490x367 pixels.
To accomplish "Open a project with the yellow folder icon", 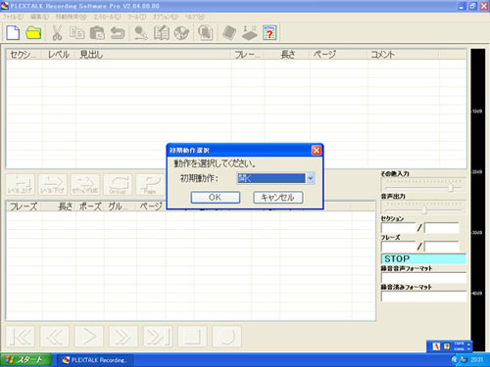I will click(x=33, y=33).
